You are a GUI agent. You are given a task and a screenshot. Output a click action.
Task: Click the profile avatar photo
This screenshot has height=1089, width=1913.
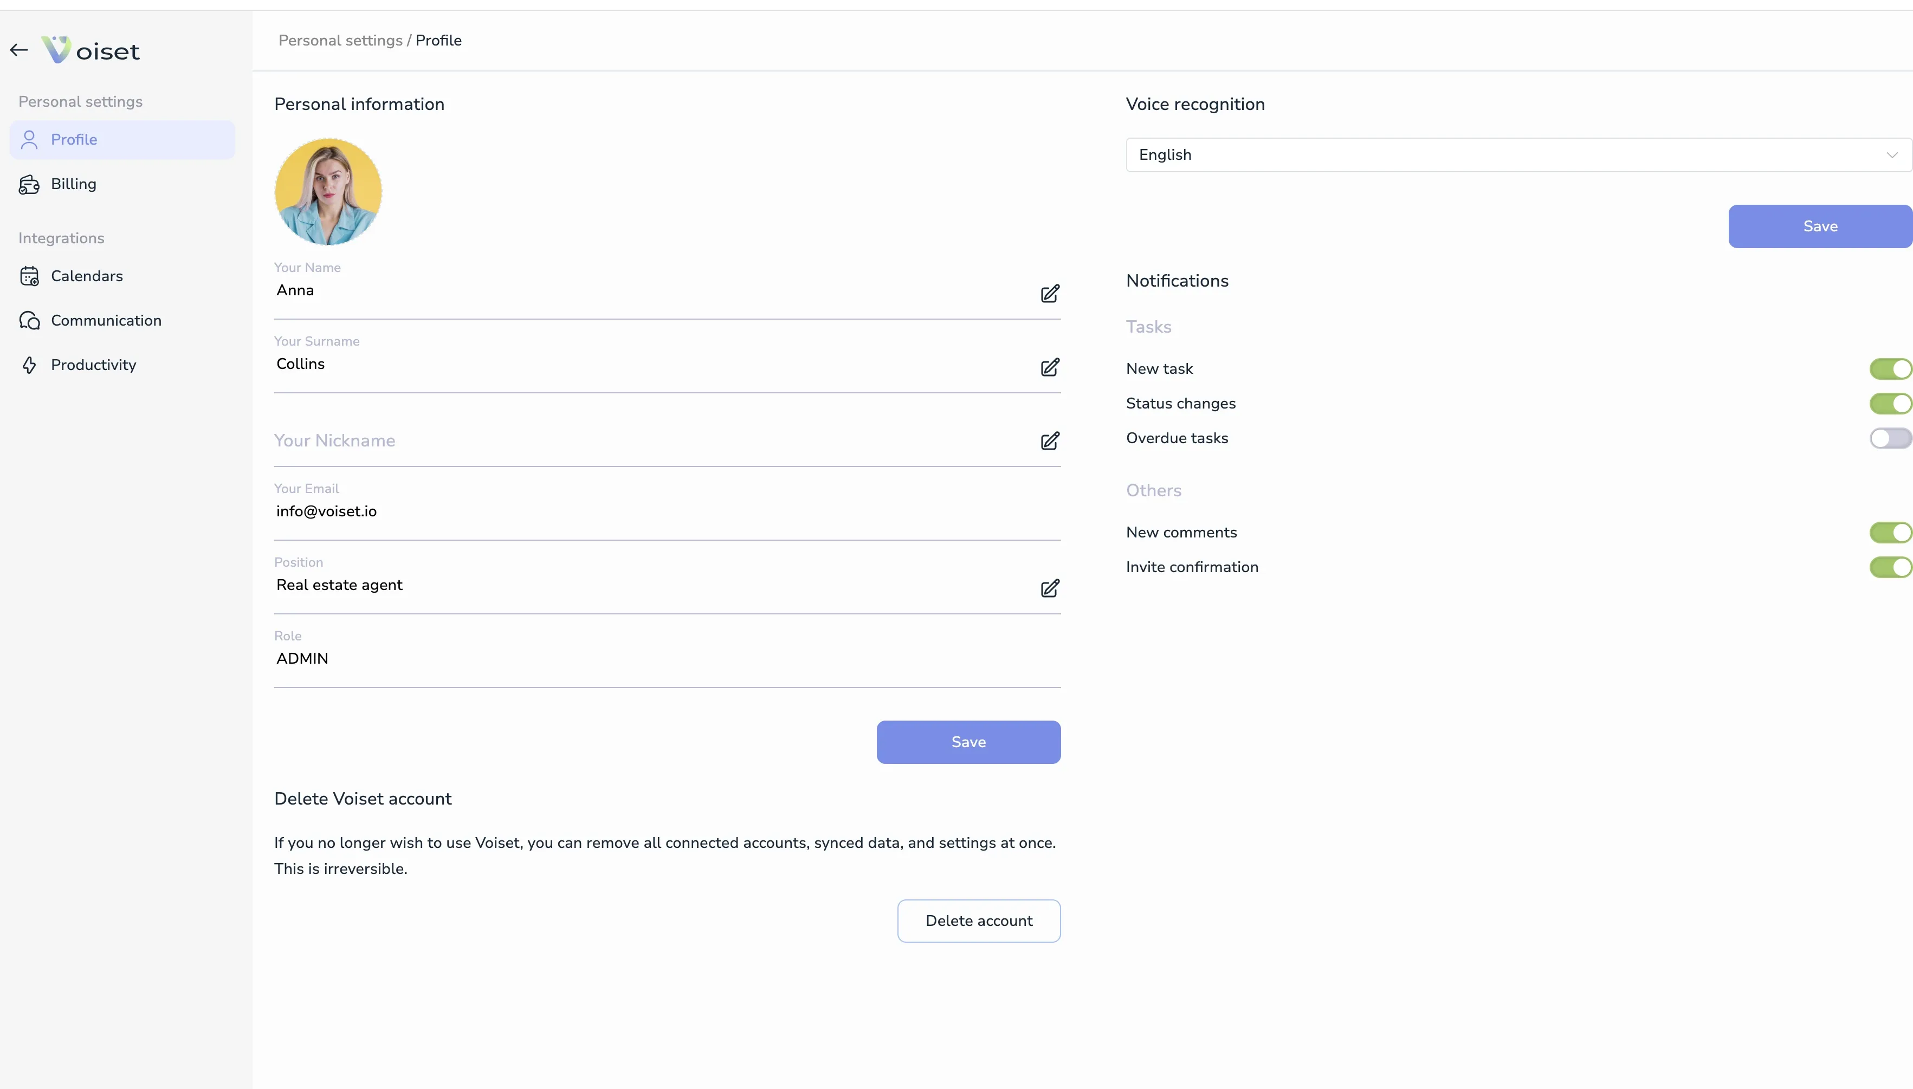point(328,191)
